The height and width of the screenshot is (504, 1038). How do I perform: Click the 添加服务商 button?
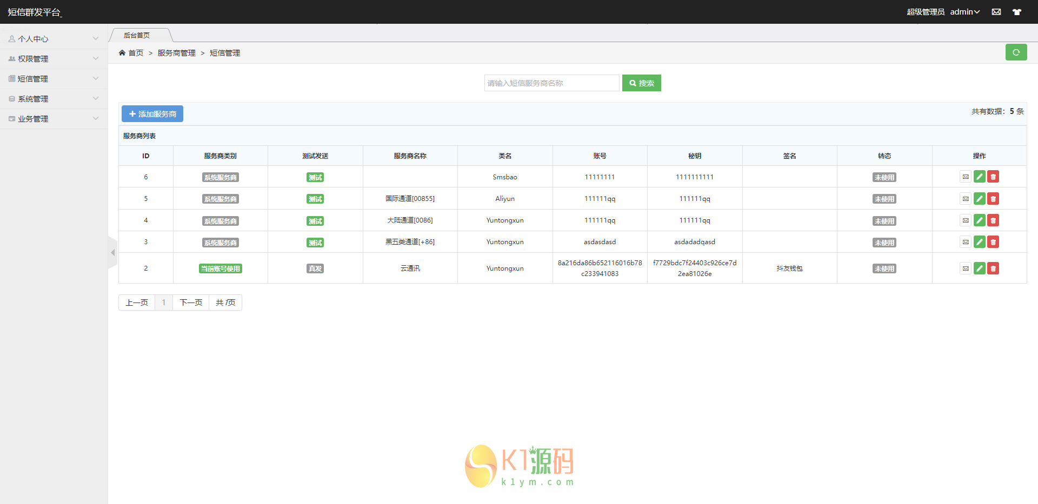pos(152,114)
